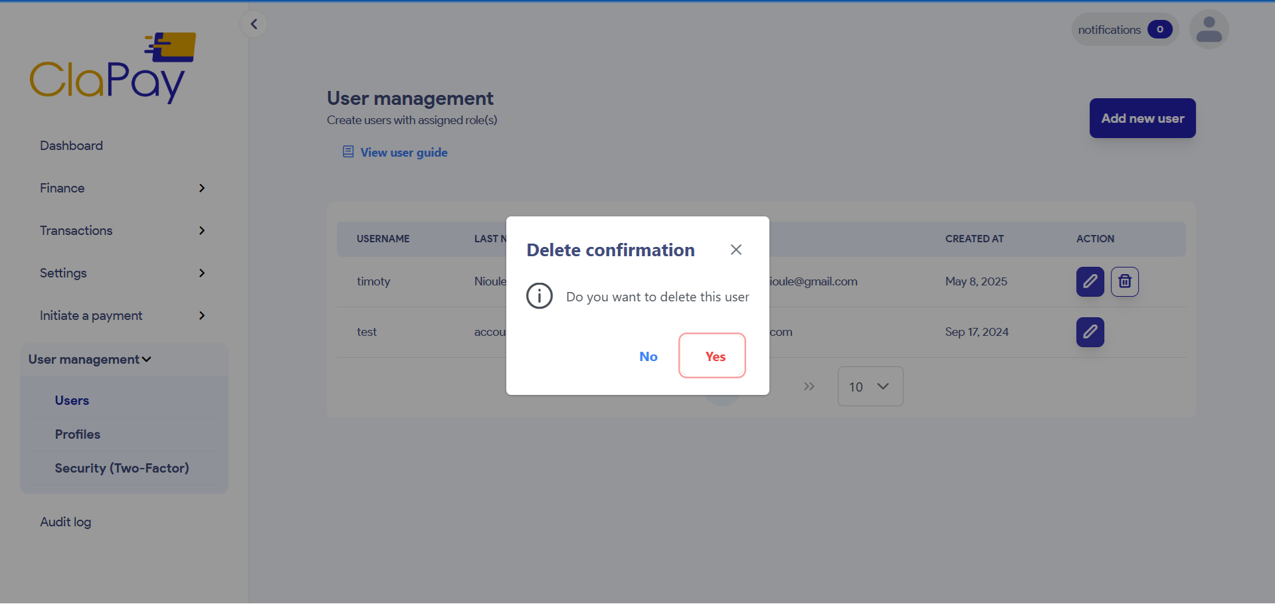Close the Delete confirmation dialog with X
Image resolution: width=1275 pixels, height=606 pixels.
tap(736, 250)
